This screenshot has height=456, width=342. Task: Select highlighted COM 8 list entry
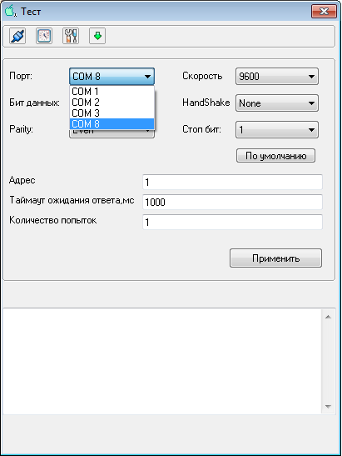[x=112, y=124]
